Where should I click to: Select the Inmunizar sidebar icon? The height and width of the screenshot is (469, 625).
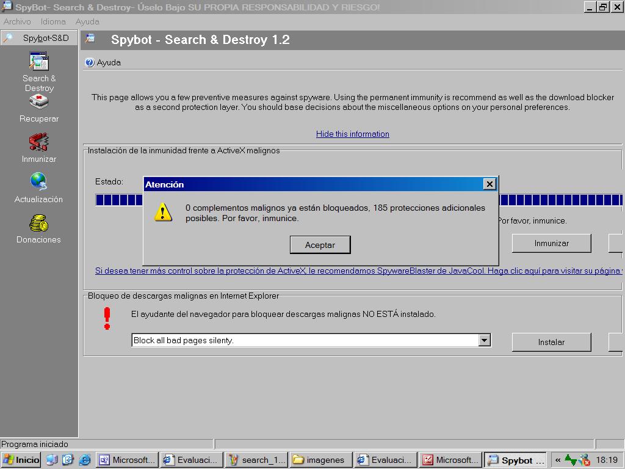point(38,142)
